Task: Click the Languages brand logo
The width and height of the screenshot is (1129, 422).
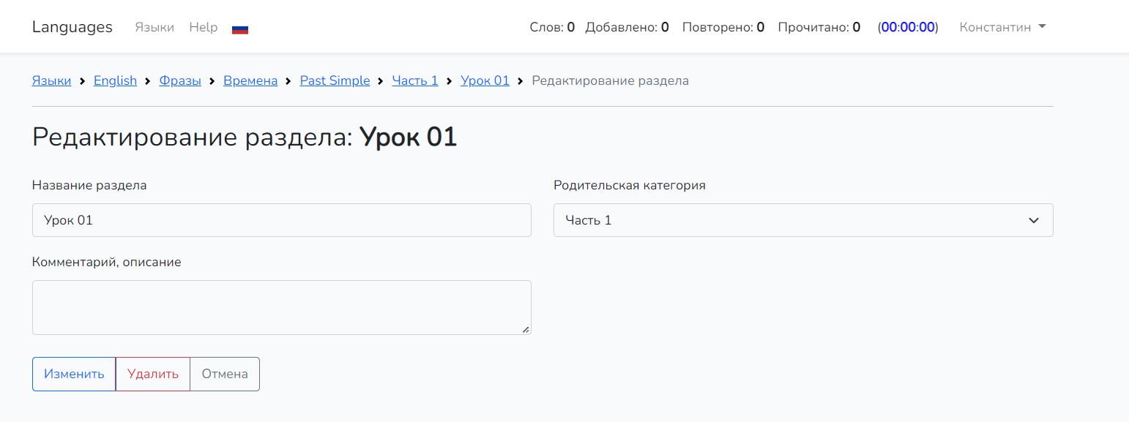Action: [72, 27]
